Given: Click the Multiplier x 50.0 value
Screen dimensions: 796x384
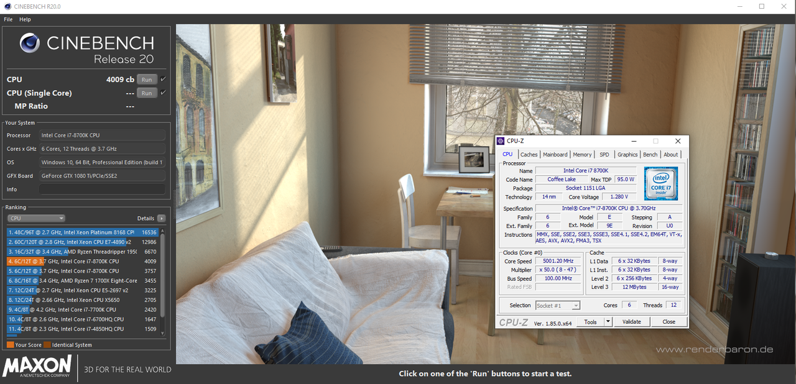Looking at the screenshot, I should (557, 270).
